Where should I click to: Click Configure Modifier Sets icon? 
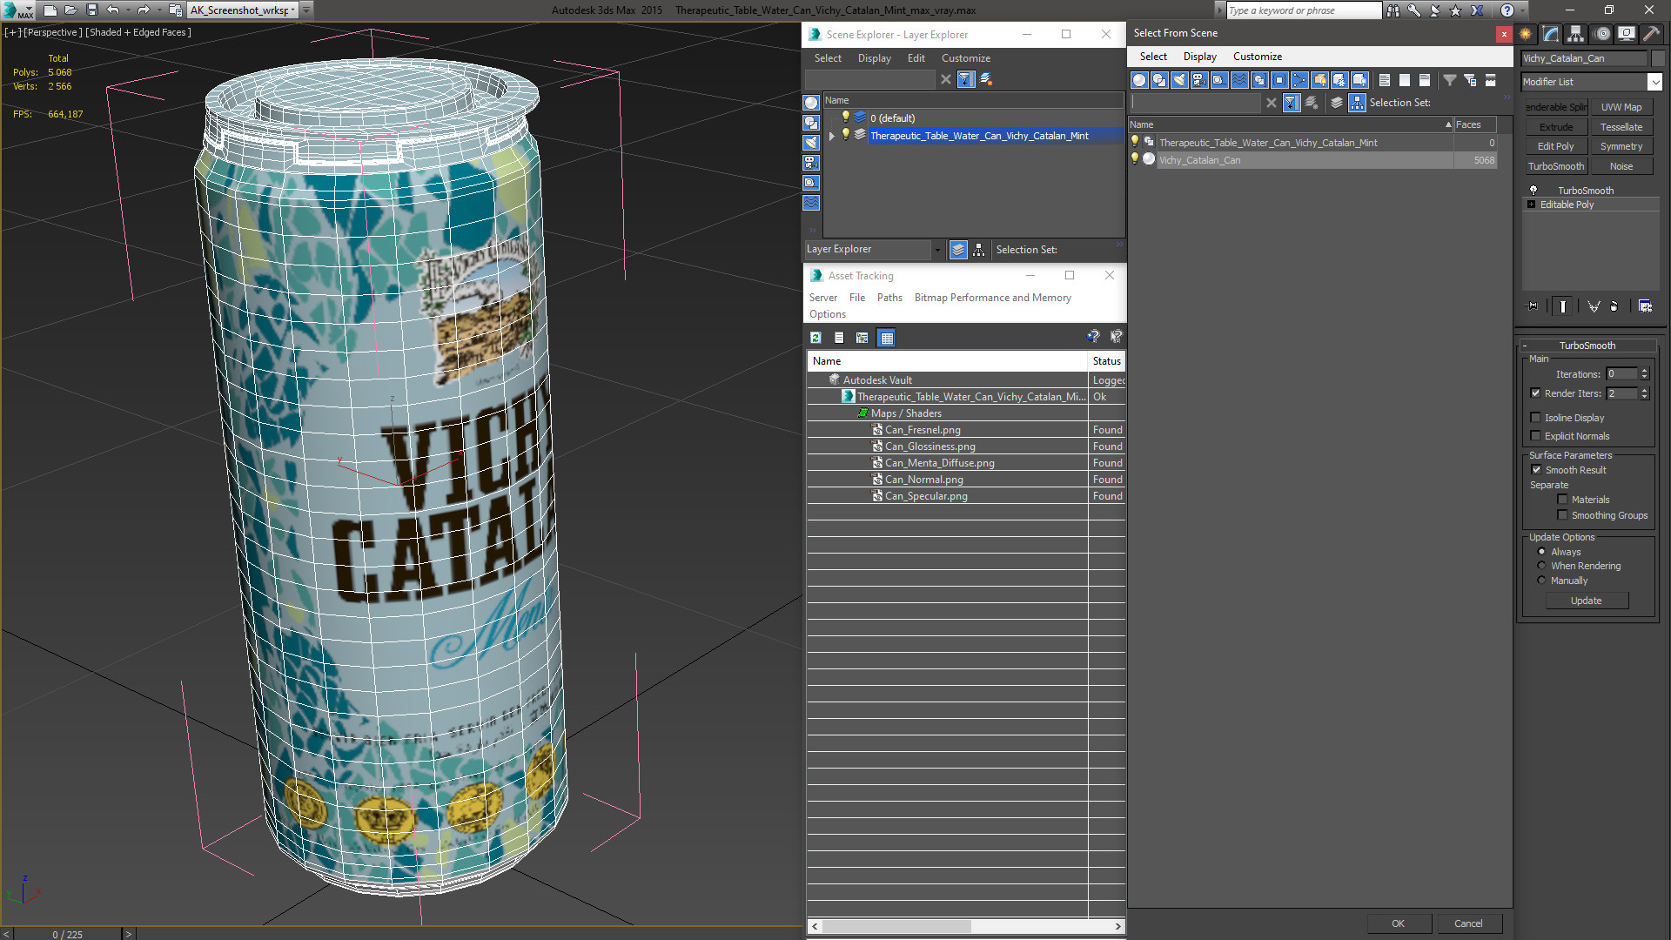(x=1645, y=306)
